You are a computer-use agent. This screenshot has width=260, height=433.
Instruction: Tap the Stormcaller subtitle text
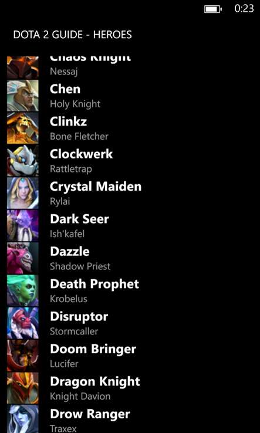[x=74, y=331]
